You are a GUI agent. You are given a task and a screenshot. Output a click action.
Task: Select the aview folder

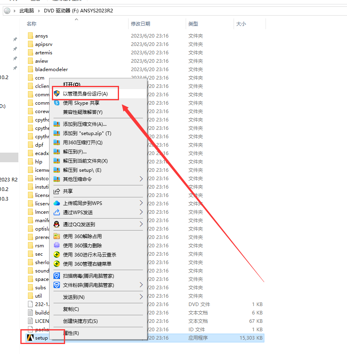click(x=42, y=61)
